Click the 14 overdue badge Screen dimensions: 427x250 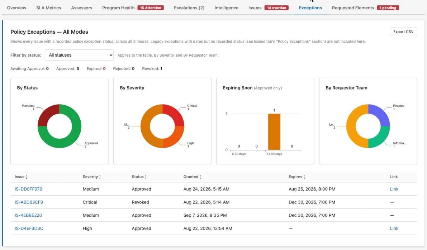(x=276, y=8)
